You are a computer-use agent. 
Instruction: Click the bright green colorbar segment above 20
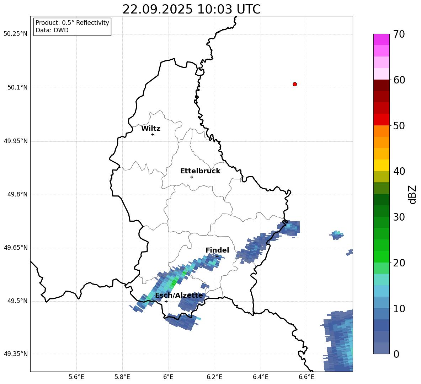tap(381, 256)
